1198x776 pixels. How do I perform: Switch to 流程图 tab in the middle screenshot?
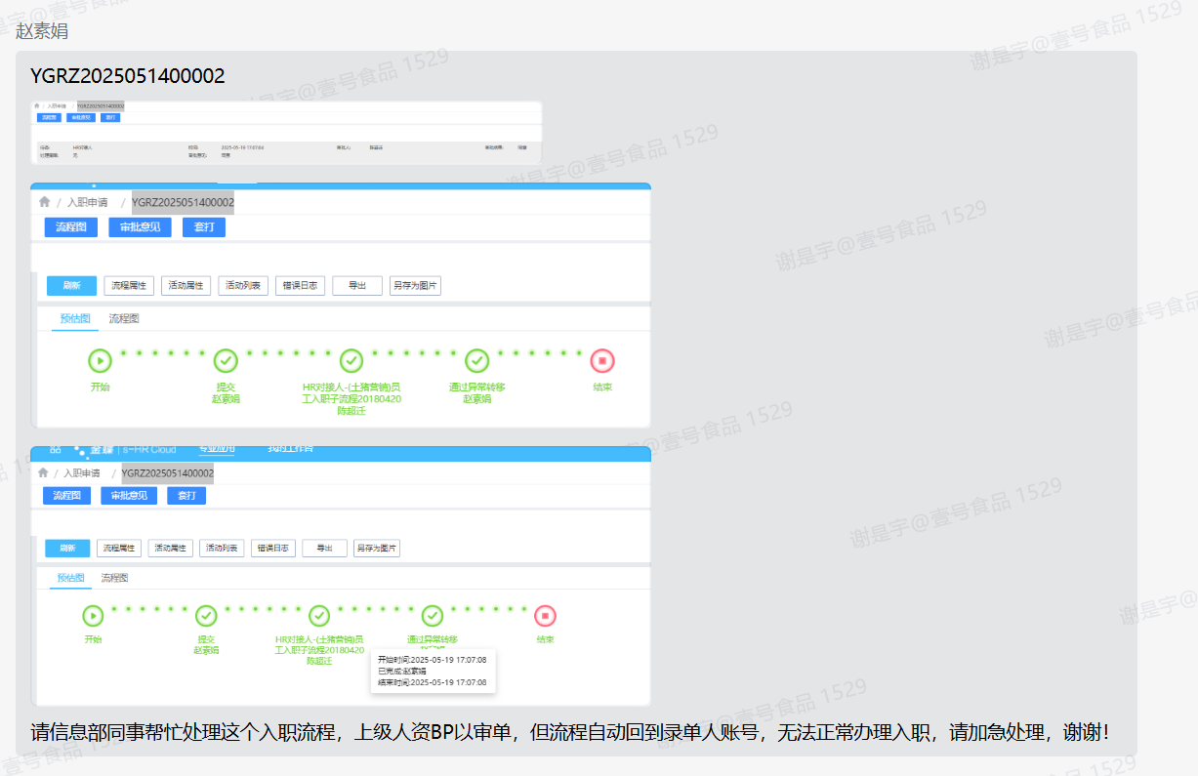[124, 319]
